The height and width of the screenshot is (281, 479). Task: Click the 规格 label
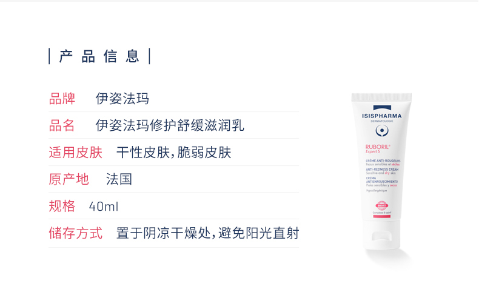coord(62,206)
